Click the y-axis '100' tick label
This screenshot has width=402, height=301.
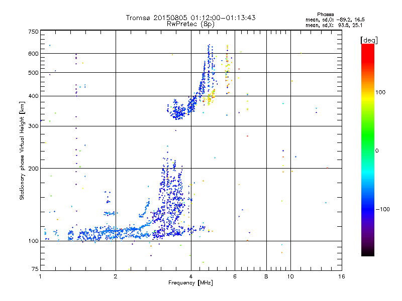pos(33,241)
